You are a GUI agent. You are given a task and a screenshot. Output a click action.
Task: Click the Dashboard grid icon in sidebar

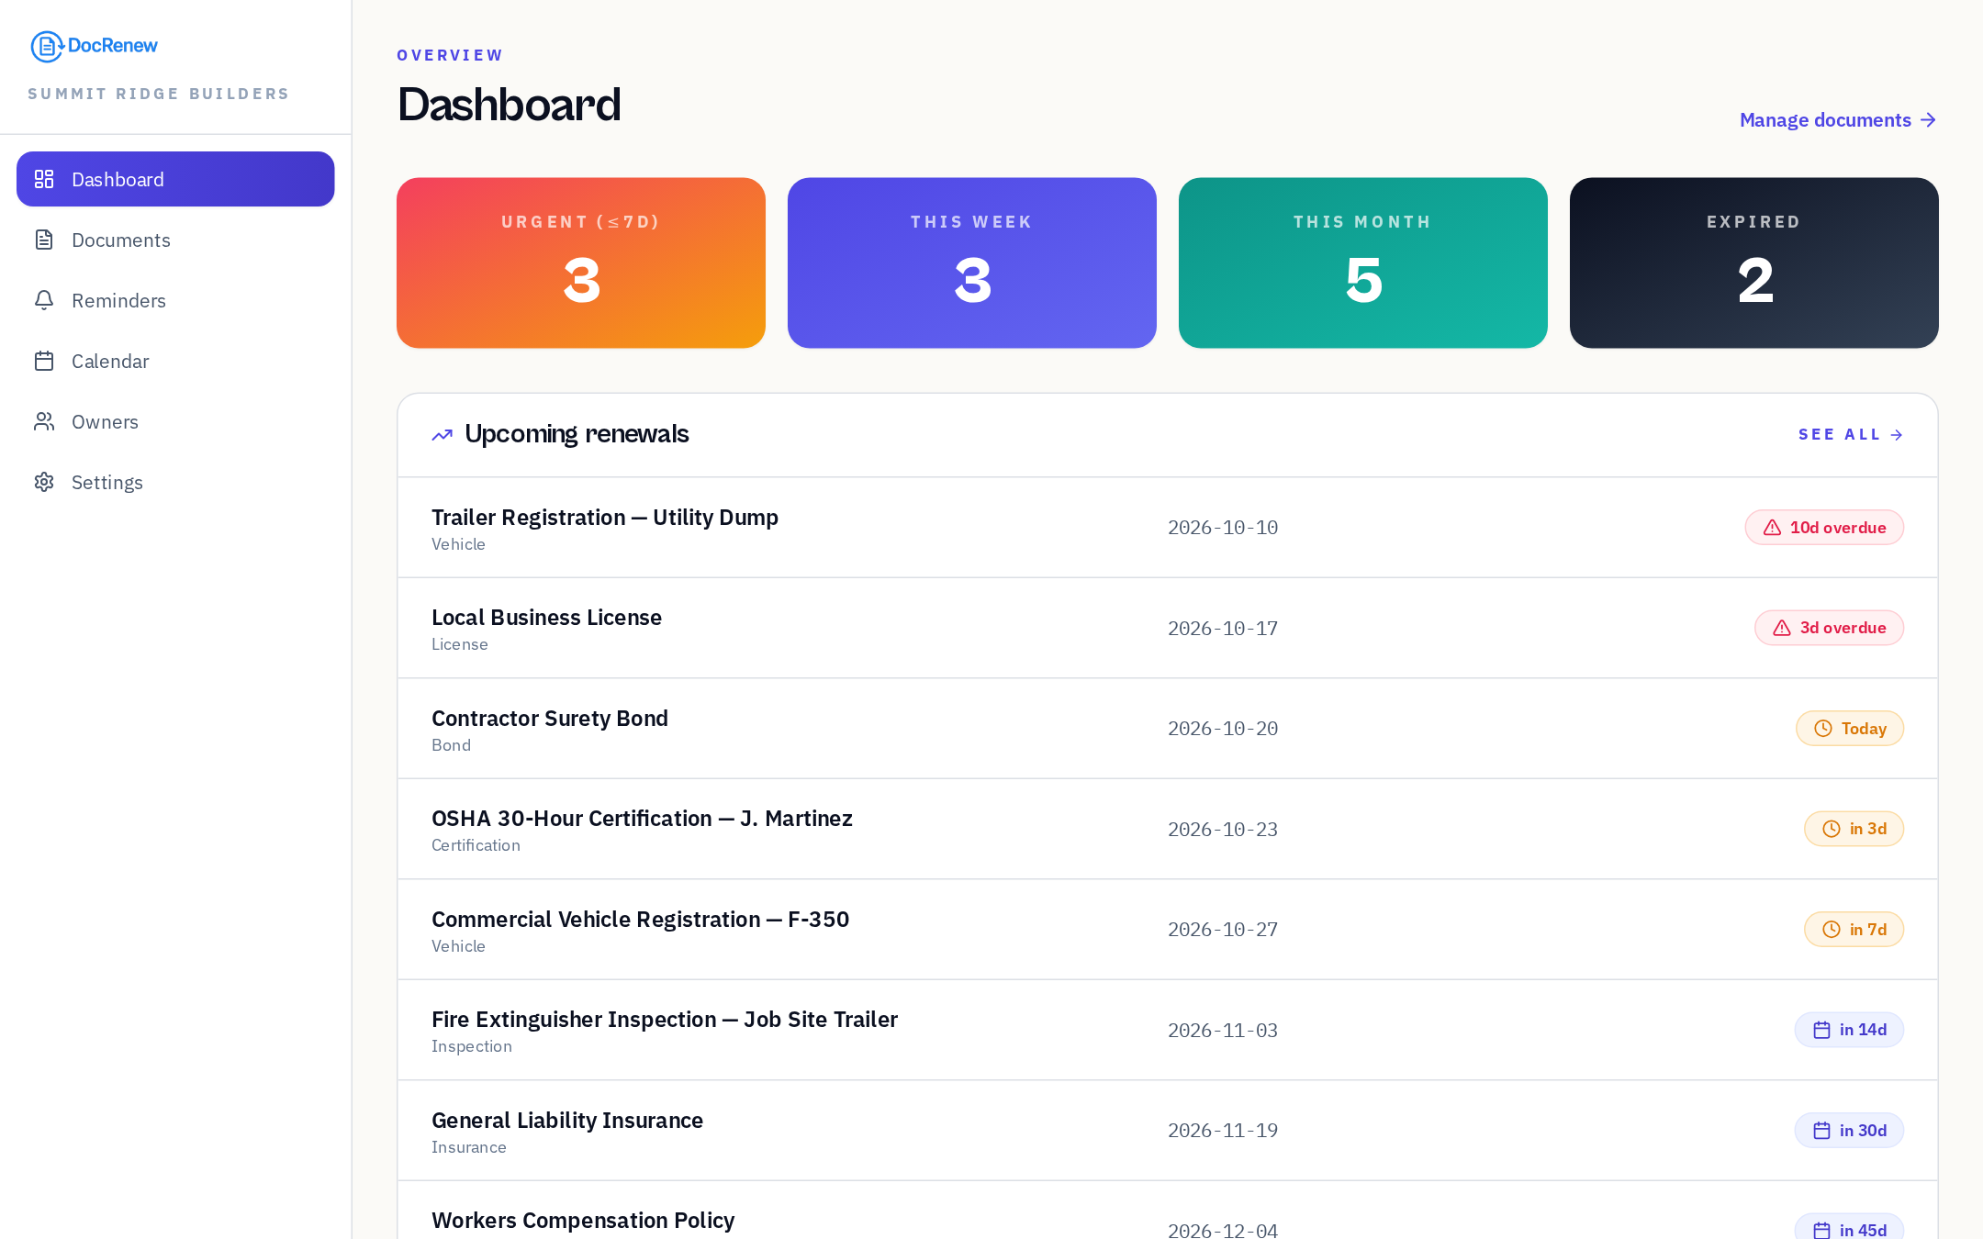tap(44, 179)
